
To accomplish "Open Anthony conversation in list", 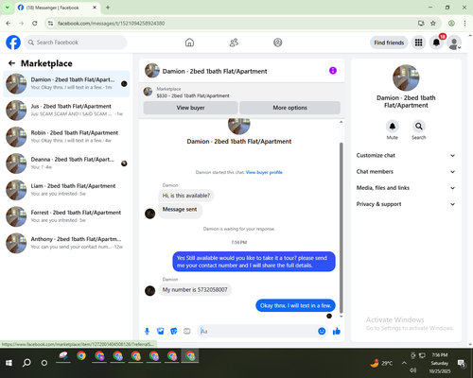I will [66, 243].
